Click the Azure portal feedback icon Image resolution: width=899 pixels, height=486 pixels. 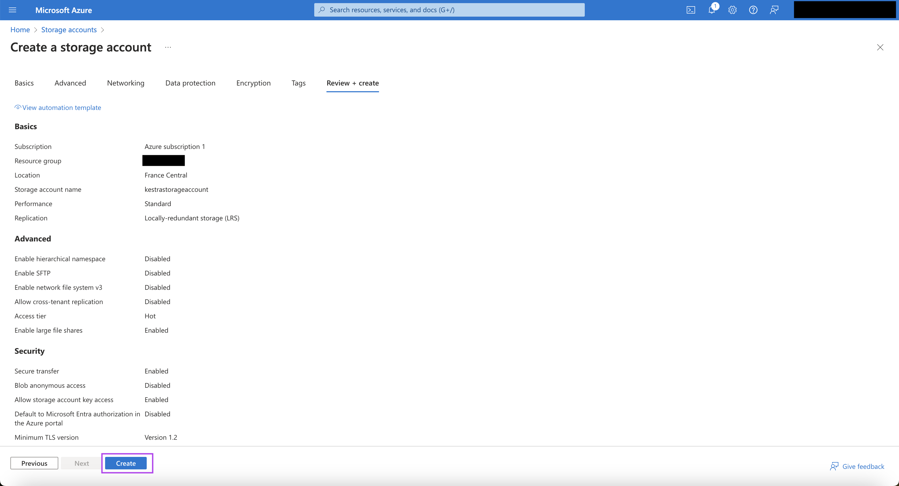pyautogui.click(x=774, y=10)
